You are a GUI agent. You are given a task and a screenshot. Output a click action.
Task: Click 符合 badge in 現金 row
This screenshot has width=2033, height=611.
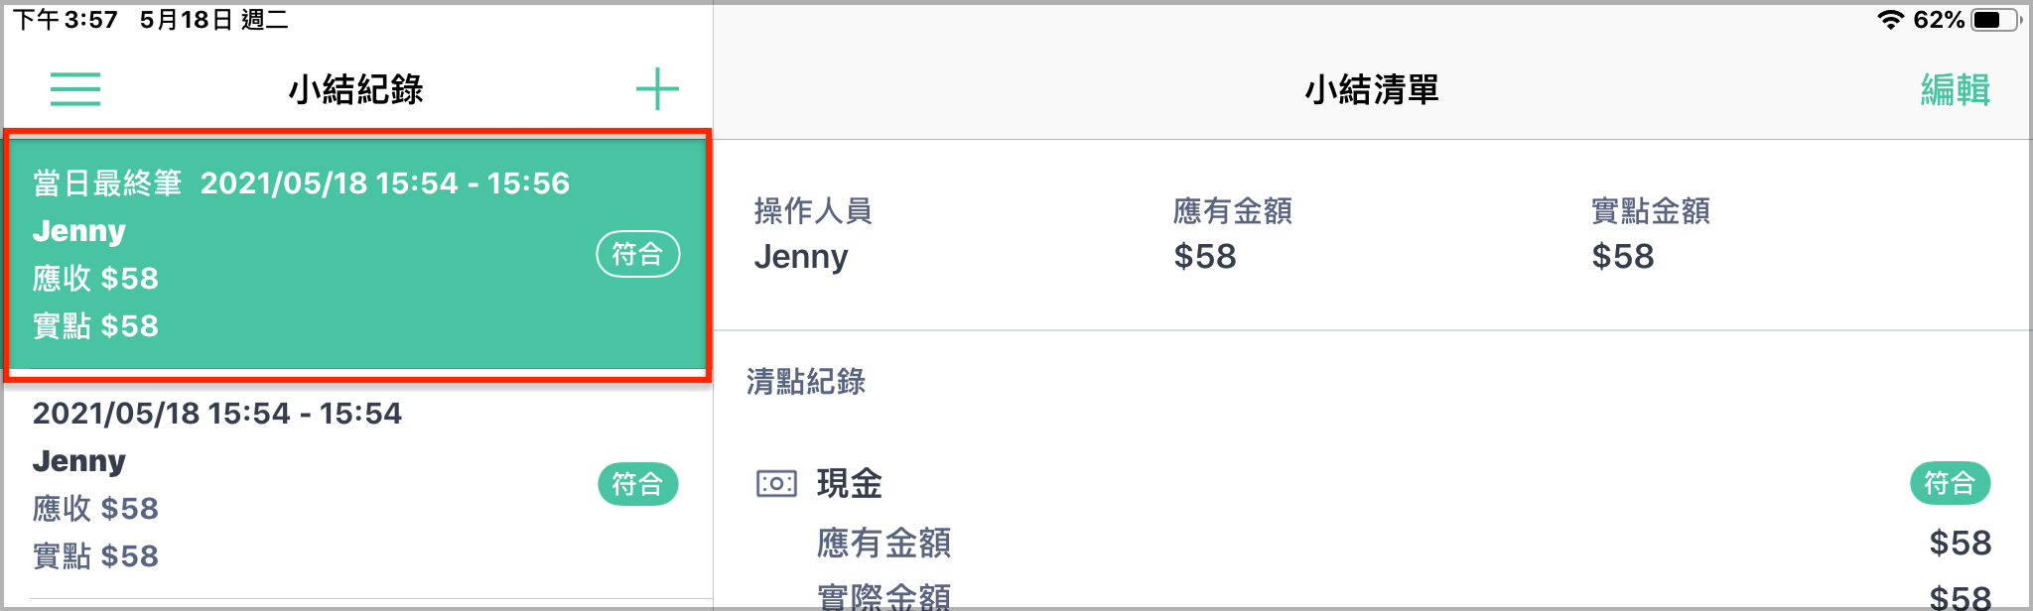tap(1950, 483)
